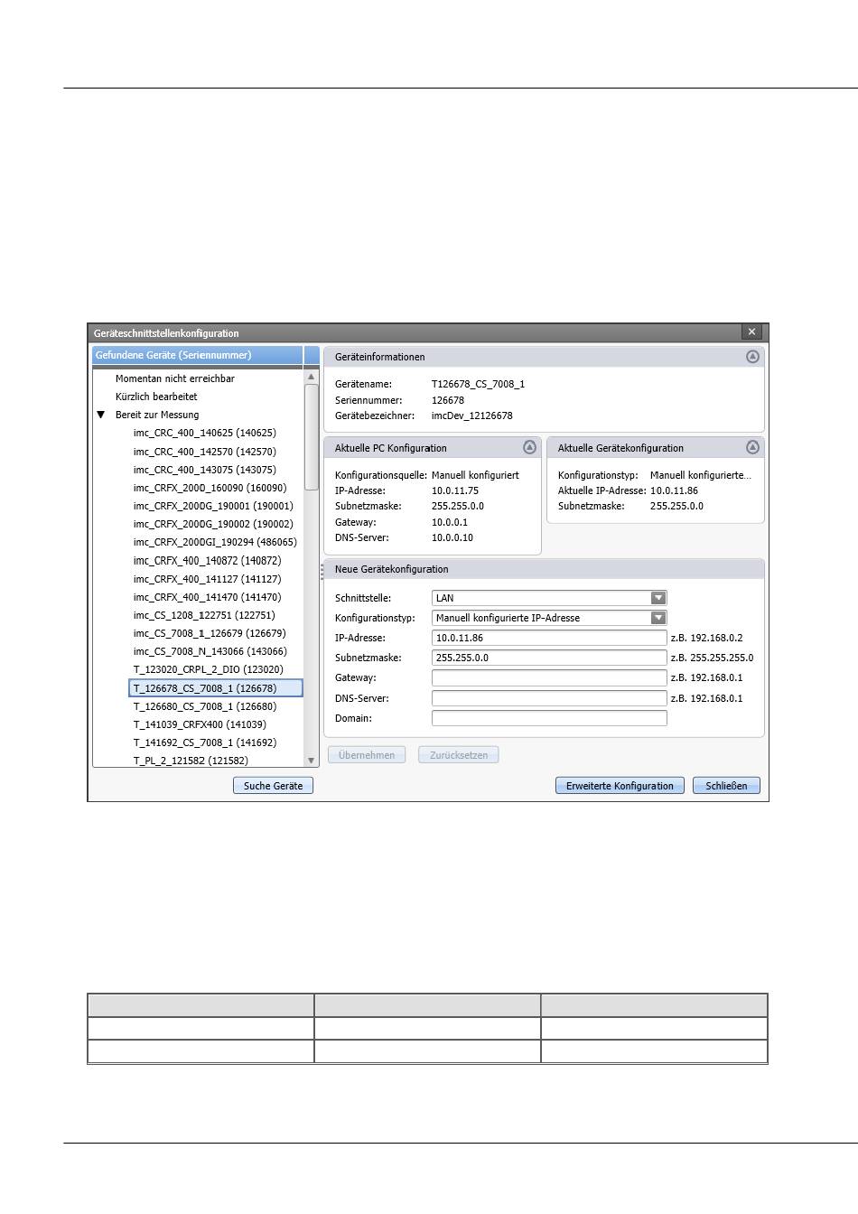
Task: Collapse the Aktuelle PC Konfiguration panel
Action: pyautogui.click(x=529, y=447)
